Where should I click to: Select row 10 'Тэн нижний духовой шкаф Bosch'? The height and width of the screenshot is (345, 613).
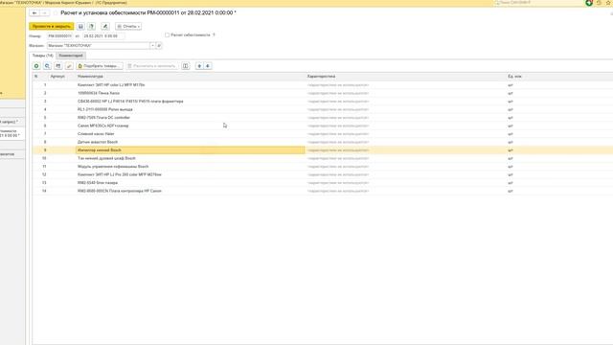(x=323, y=158)
